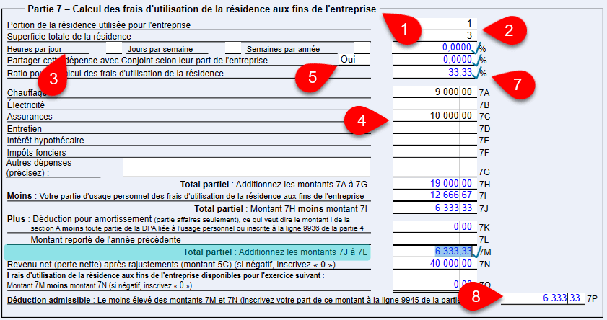
Task: Click the Superficie totale de la résidence label
Action: [69, 37]
